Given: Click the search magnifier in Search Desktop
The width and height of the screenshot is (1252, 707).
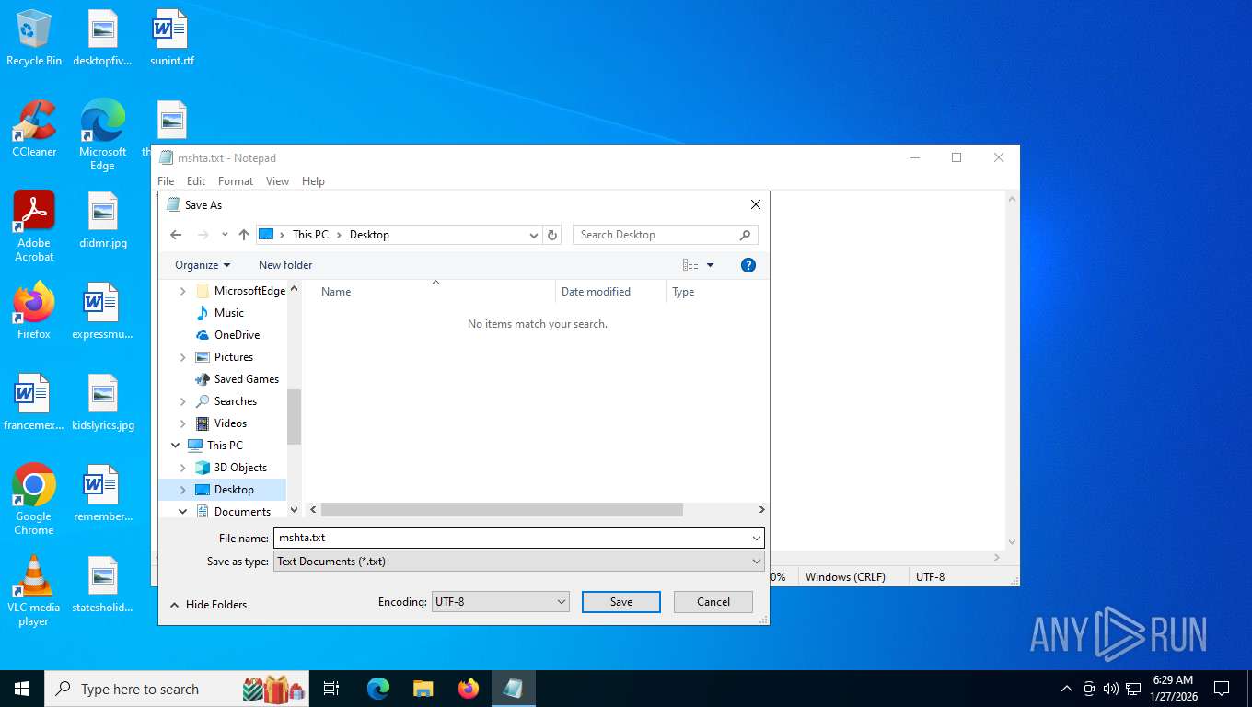Looking at the screenshot, I should pos(746,235).
